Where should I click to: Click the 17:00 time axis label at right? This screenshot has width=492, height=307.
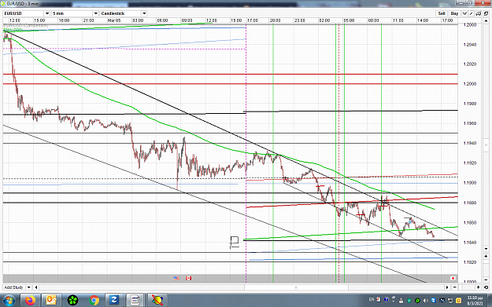pyautogui.click(x=447, y=20)
